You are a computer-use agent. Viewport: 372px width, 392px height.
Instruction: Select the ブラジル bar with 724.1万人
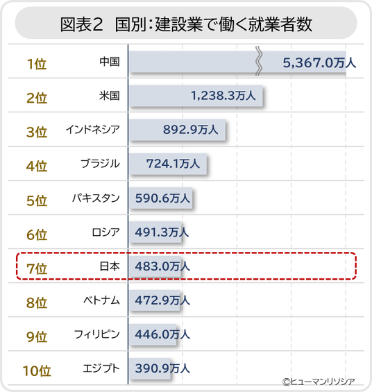pyautogui.click(x=168, y=164)
